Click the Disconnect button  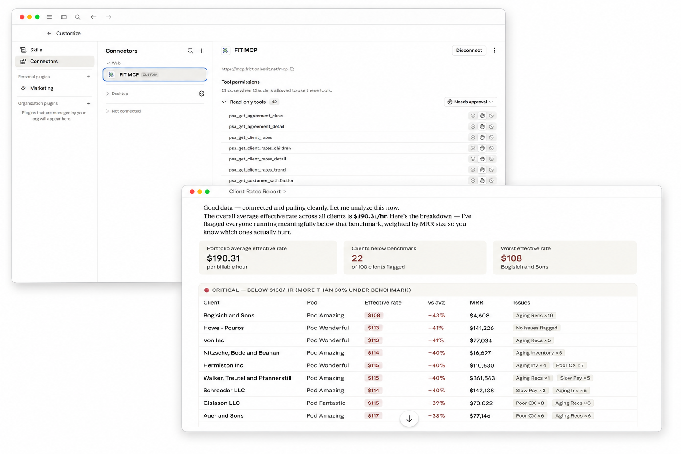point(469,51)
